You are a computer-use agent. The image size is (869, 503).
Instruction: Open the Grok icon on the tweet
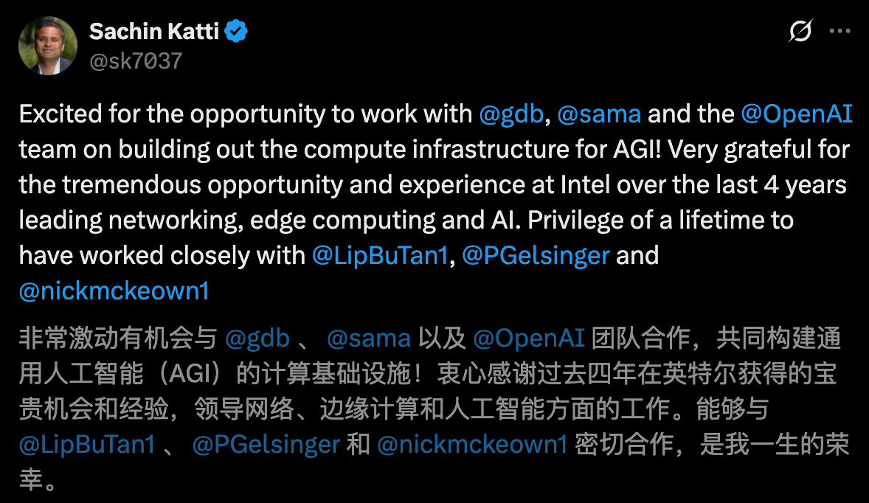pyautogui.click(x=799, y=31)
